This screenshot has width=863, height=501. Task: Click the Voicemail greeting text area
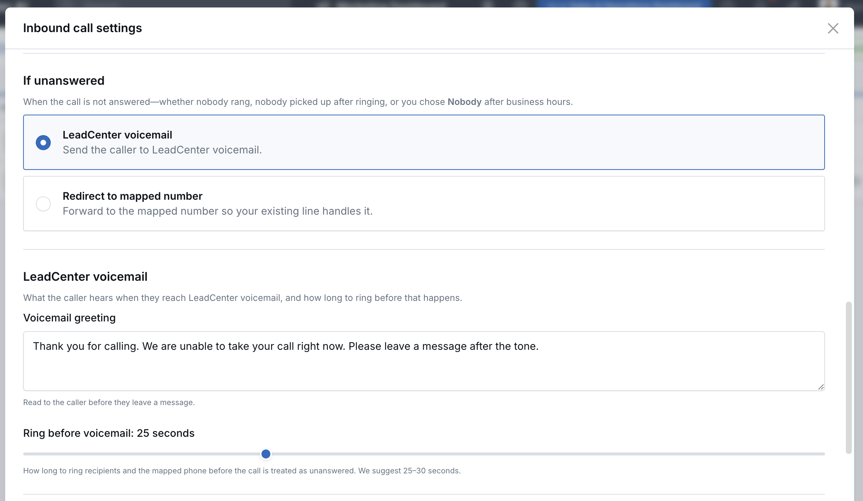tap(424, 361)
